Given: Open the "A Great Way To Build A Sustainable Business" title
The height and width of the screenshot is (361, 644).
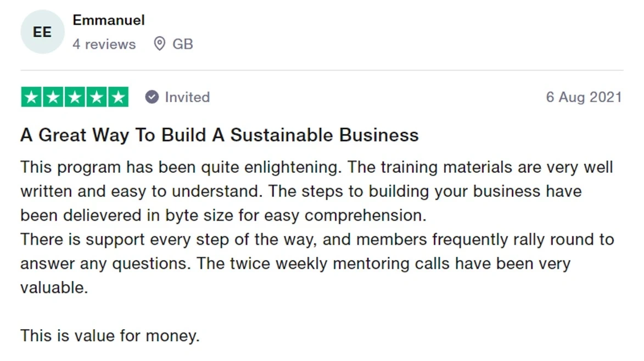Looking at the screenshot, I should (x=220, y=135).
